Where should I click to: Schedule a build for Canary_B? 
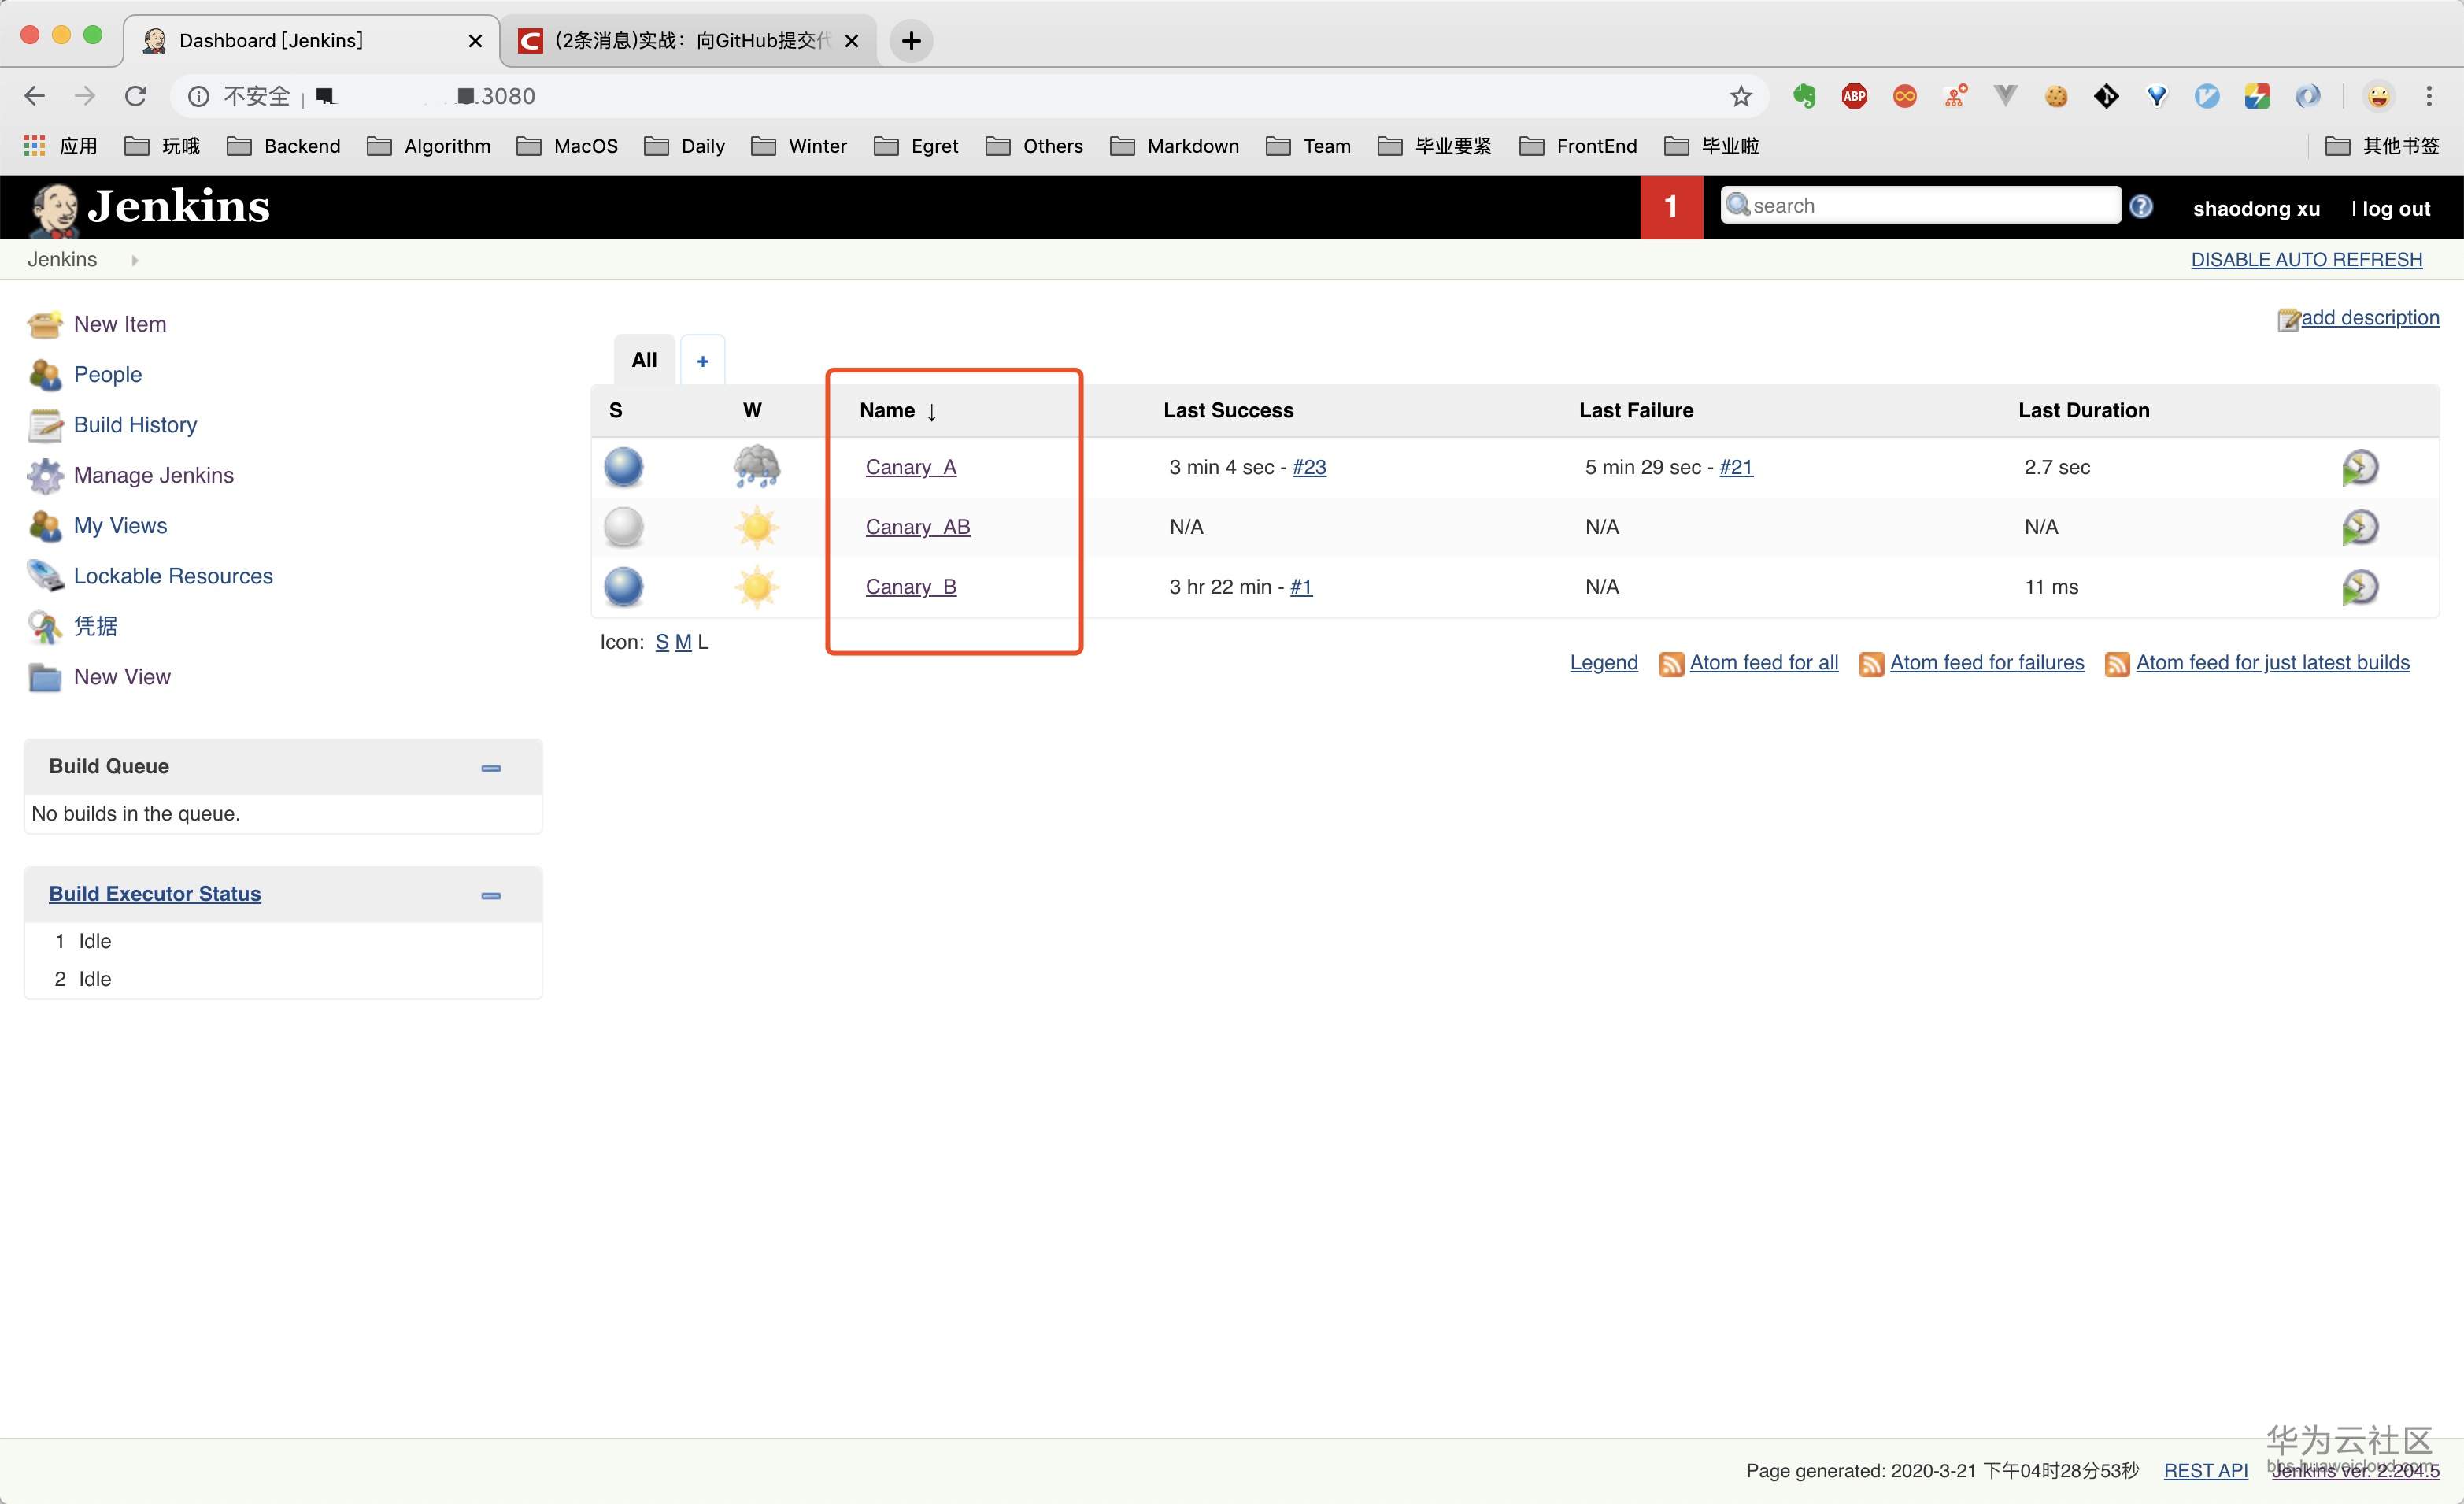(2359, 587)
